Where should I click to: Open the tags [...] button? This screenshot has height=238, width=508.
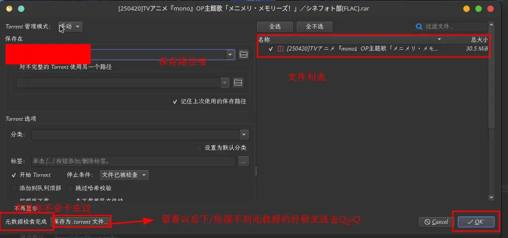tap(244, 161)
